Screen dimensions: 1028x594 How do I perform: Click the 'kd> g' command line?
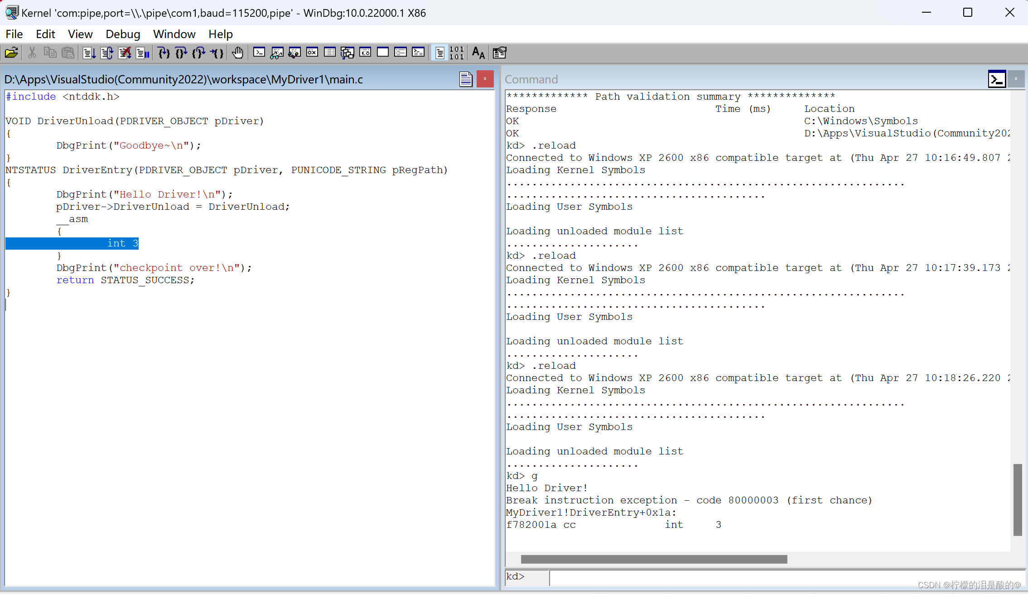point(522,476)
